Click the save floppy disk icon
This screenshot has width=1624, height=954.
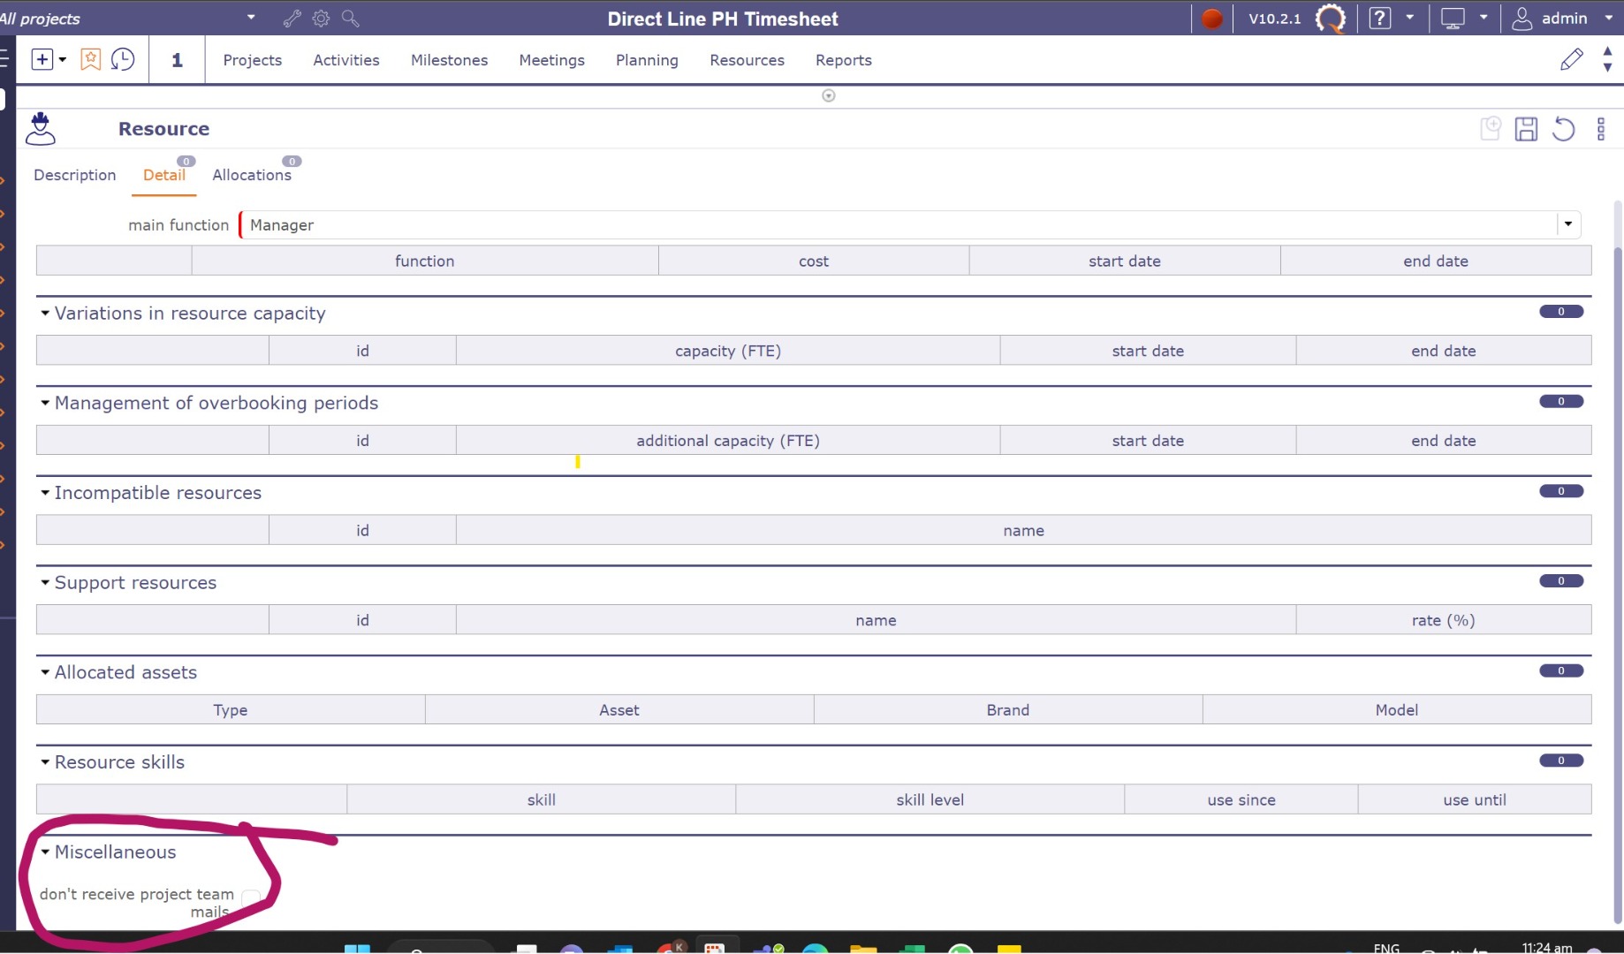pyautogui.click(x=1526, y=129)
